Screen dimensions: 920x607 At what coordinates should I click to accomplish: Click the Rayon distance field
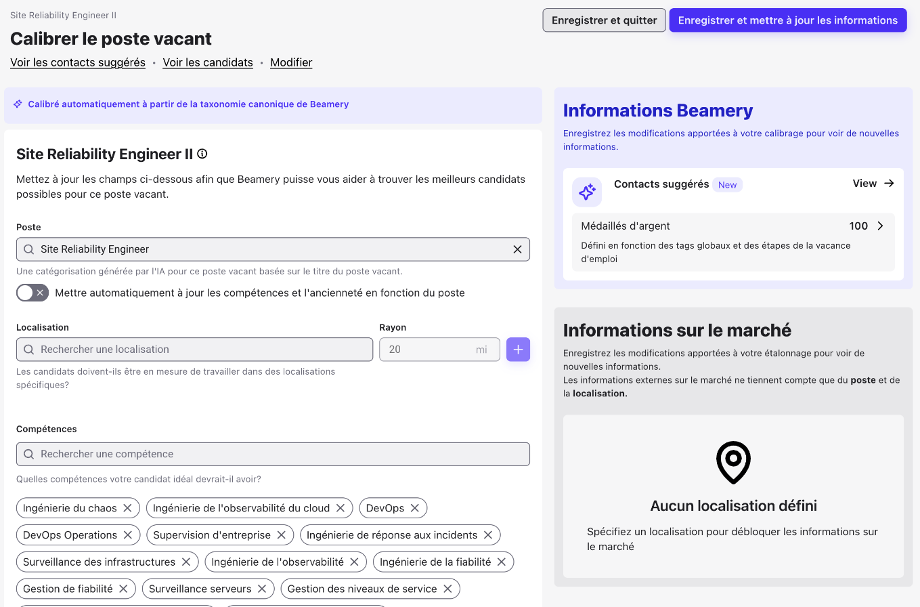coord(439,350)
